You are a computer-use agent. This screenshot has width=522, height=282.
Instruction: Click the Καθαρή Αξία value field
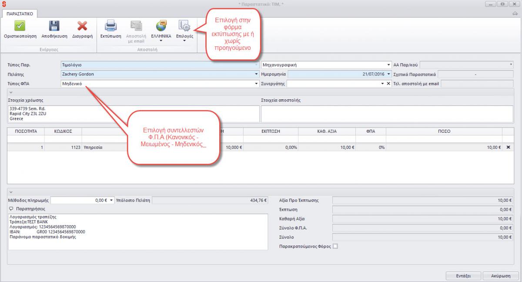pos(423,219)
